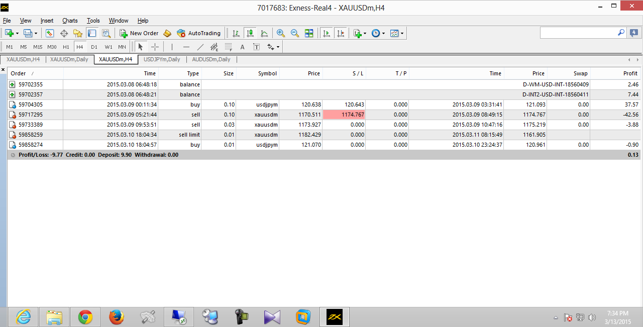Click the search input field
643x327 pixels.
(579, 33)
